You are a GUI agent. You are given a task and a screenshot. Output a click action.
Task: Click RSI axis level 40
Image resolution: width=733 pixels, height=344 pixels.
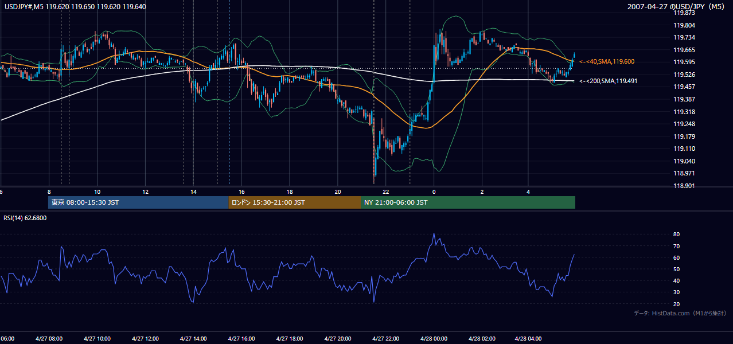click(677, 281)
